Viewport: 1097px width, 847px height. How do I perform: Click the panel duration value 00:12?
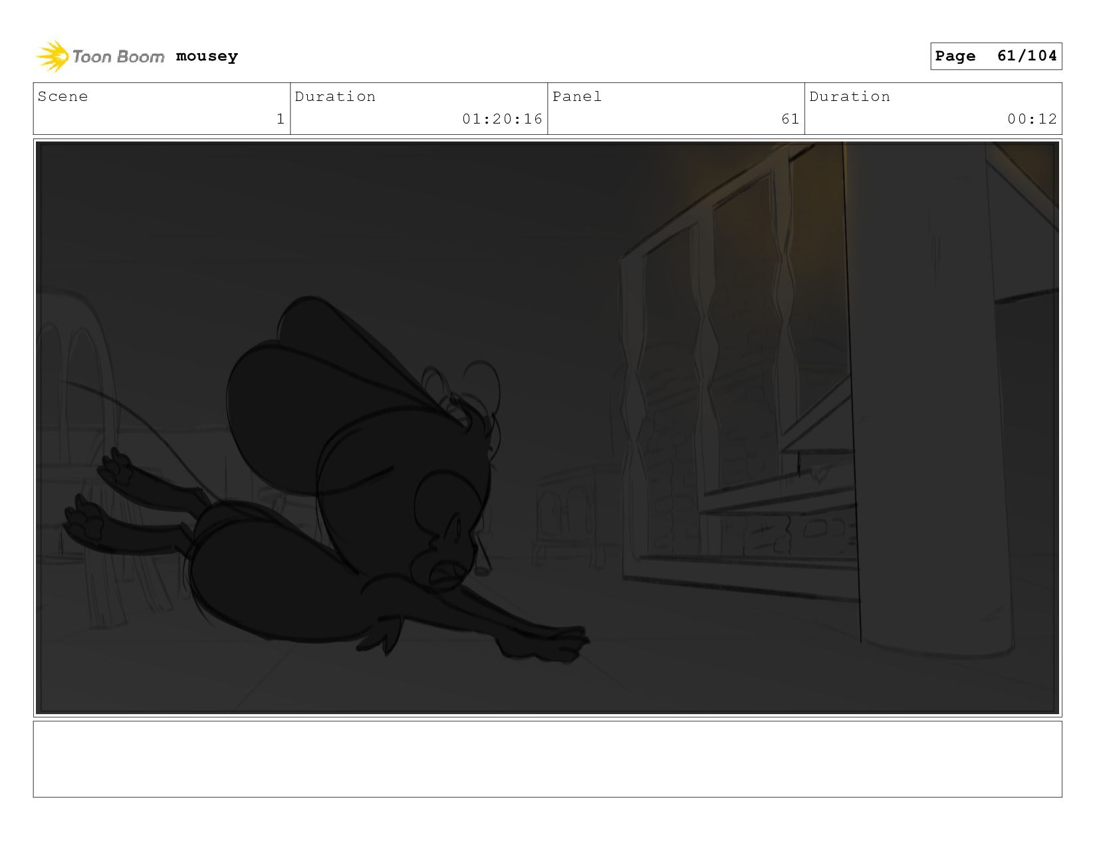[x=1032, y=119]
